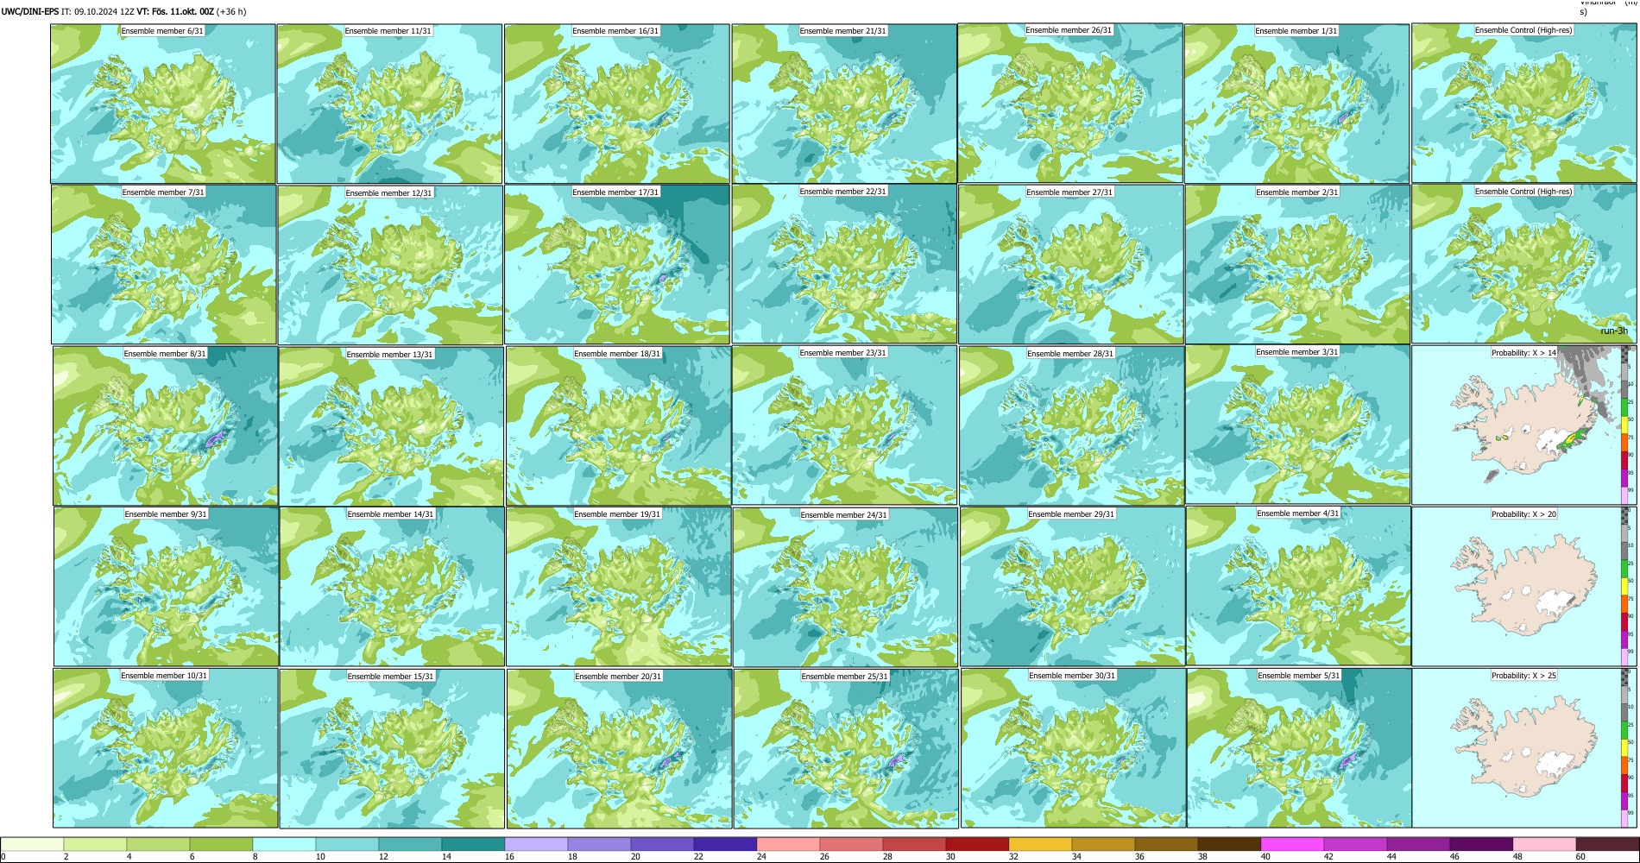The height and width of the screenshot is (863, 1640).
Task: Click the 'Ensemble member 20/31' label
Action: click(x=618, y=677)
